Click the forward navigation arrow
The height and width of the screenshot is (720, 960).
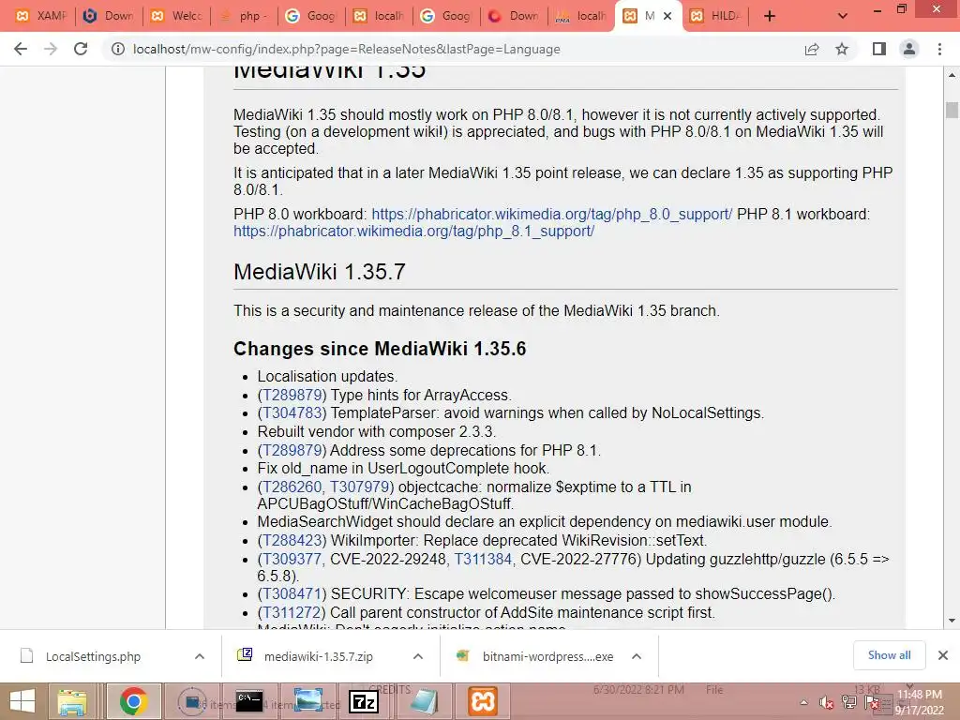[51, 49]
